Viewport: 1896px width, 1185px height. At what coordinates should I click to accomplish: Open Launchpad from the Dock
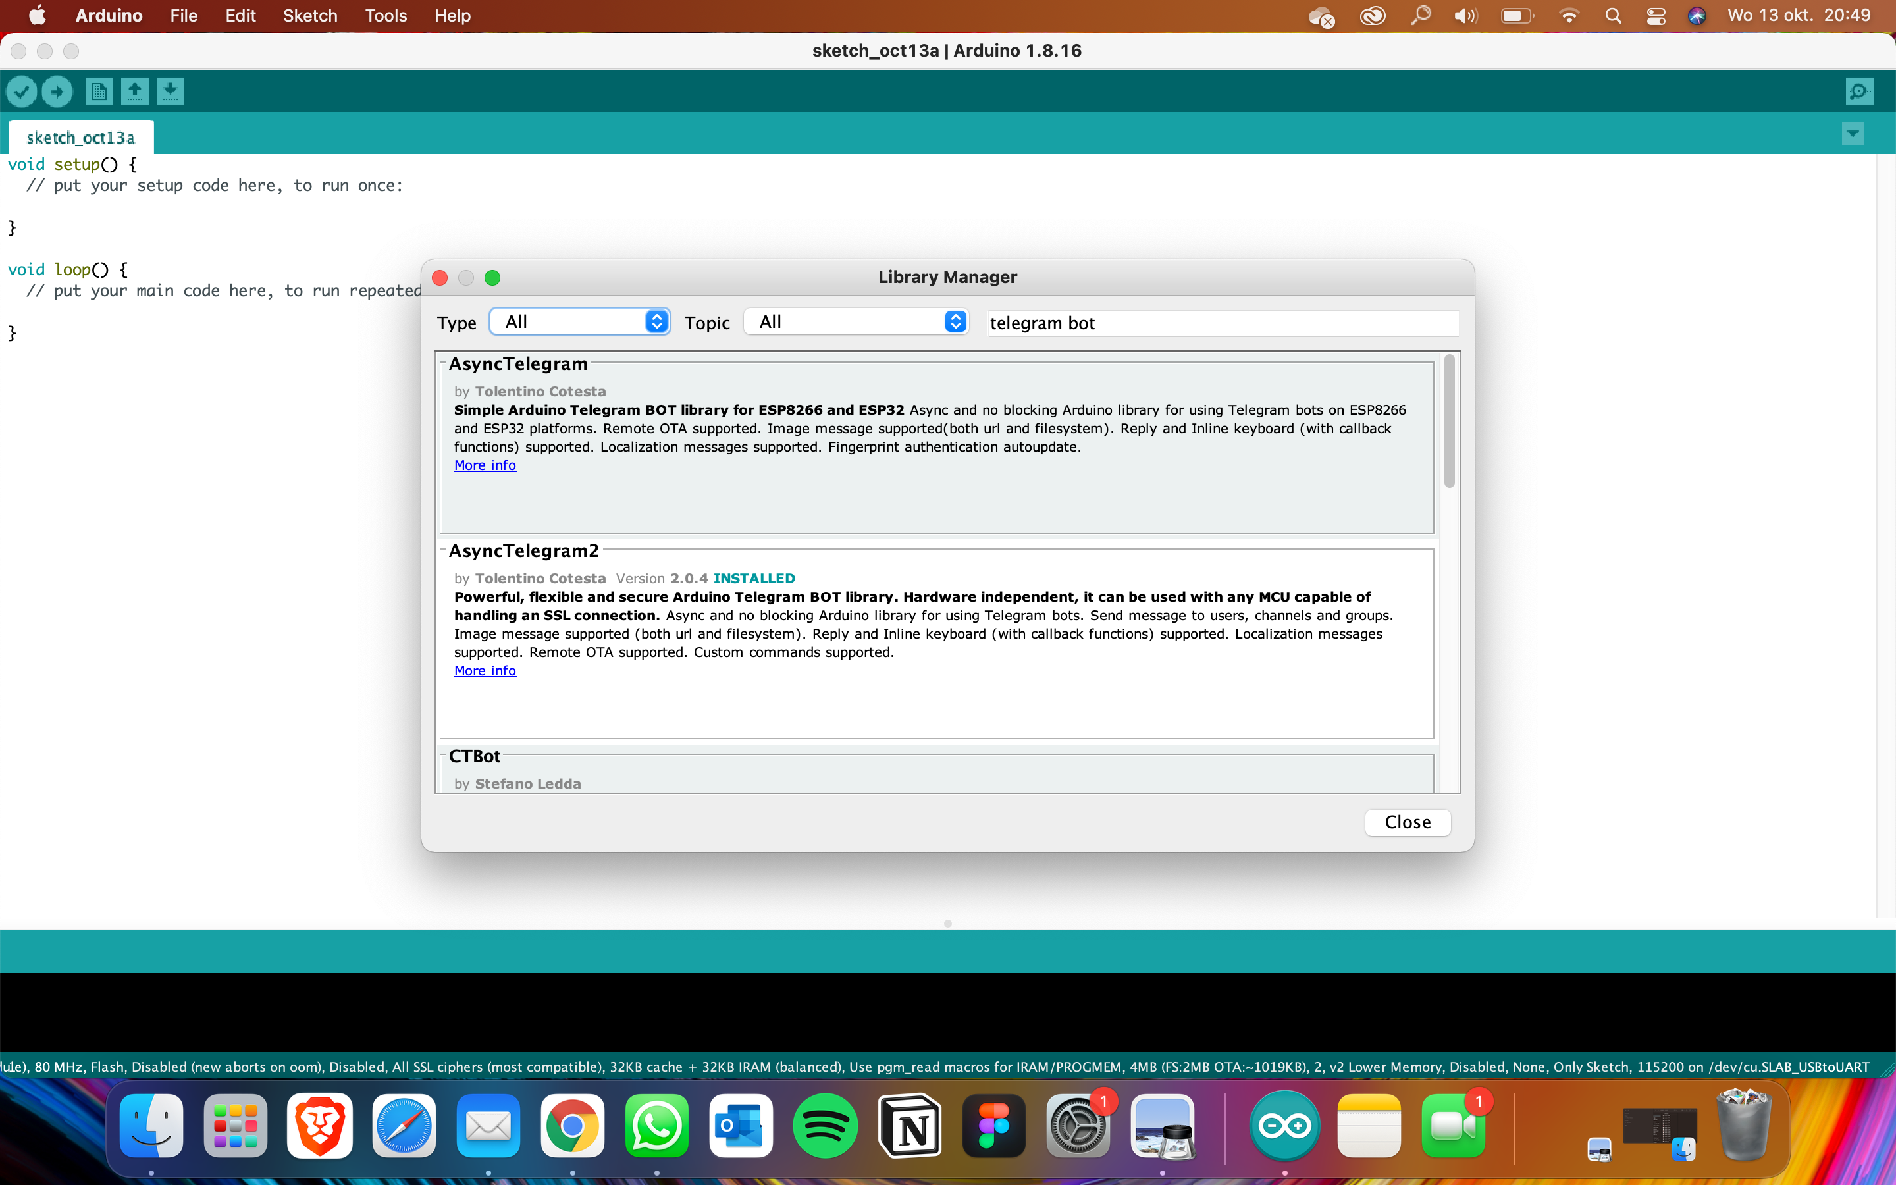235,1126
